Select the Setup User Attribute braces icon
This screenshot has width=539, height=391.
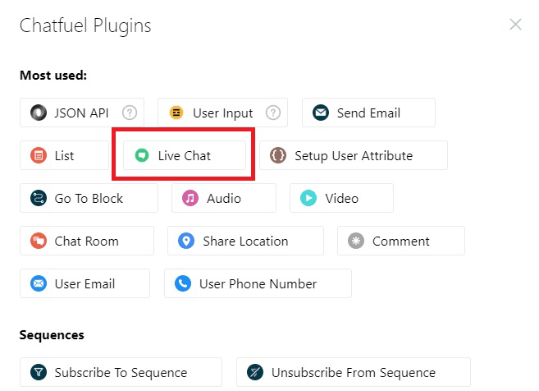(278, 155)
